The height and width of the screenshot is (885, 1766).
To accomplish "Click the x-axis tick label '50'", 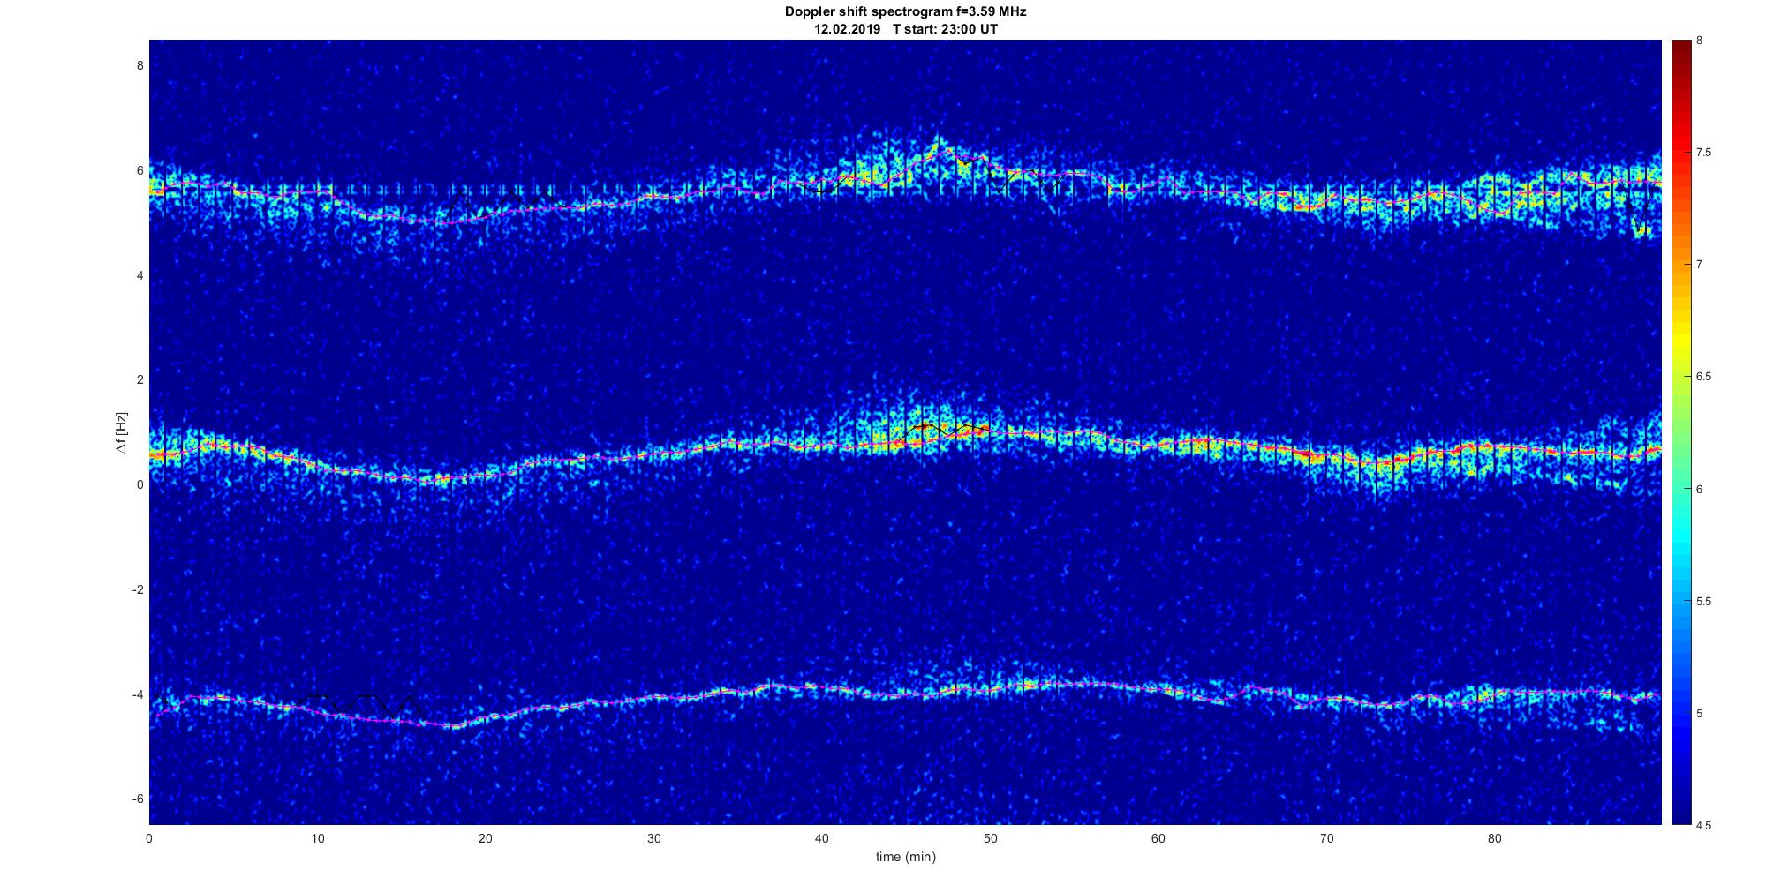I will 990,839.
